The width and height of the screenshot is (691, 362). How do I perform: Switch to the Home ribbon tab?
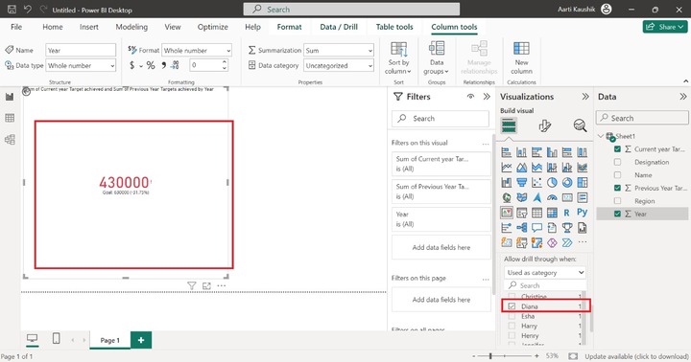[53, 27]
